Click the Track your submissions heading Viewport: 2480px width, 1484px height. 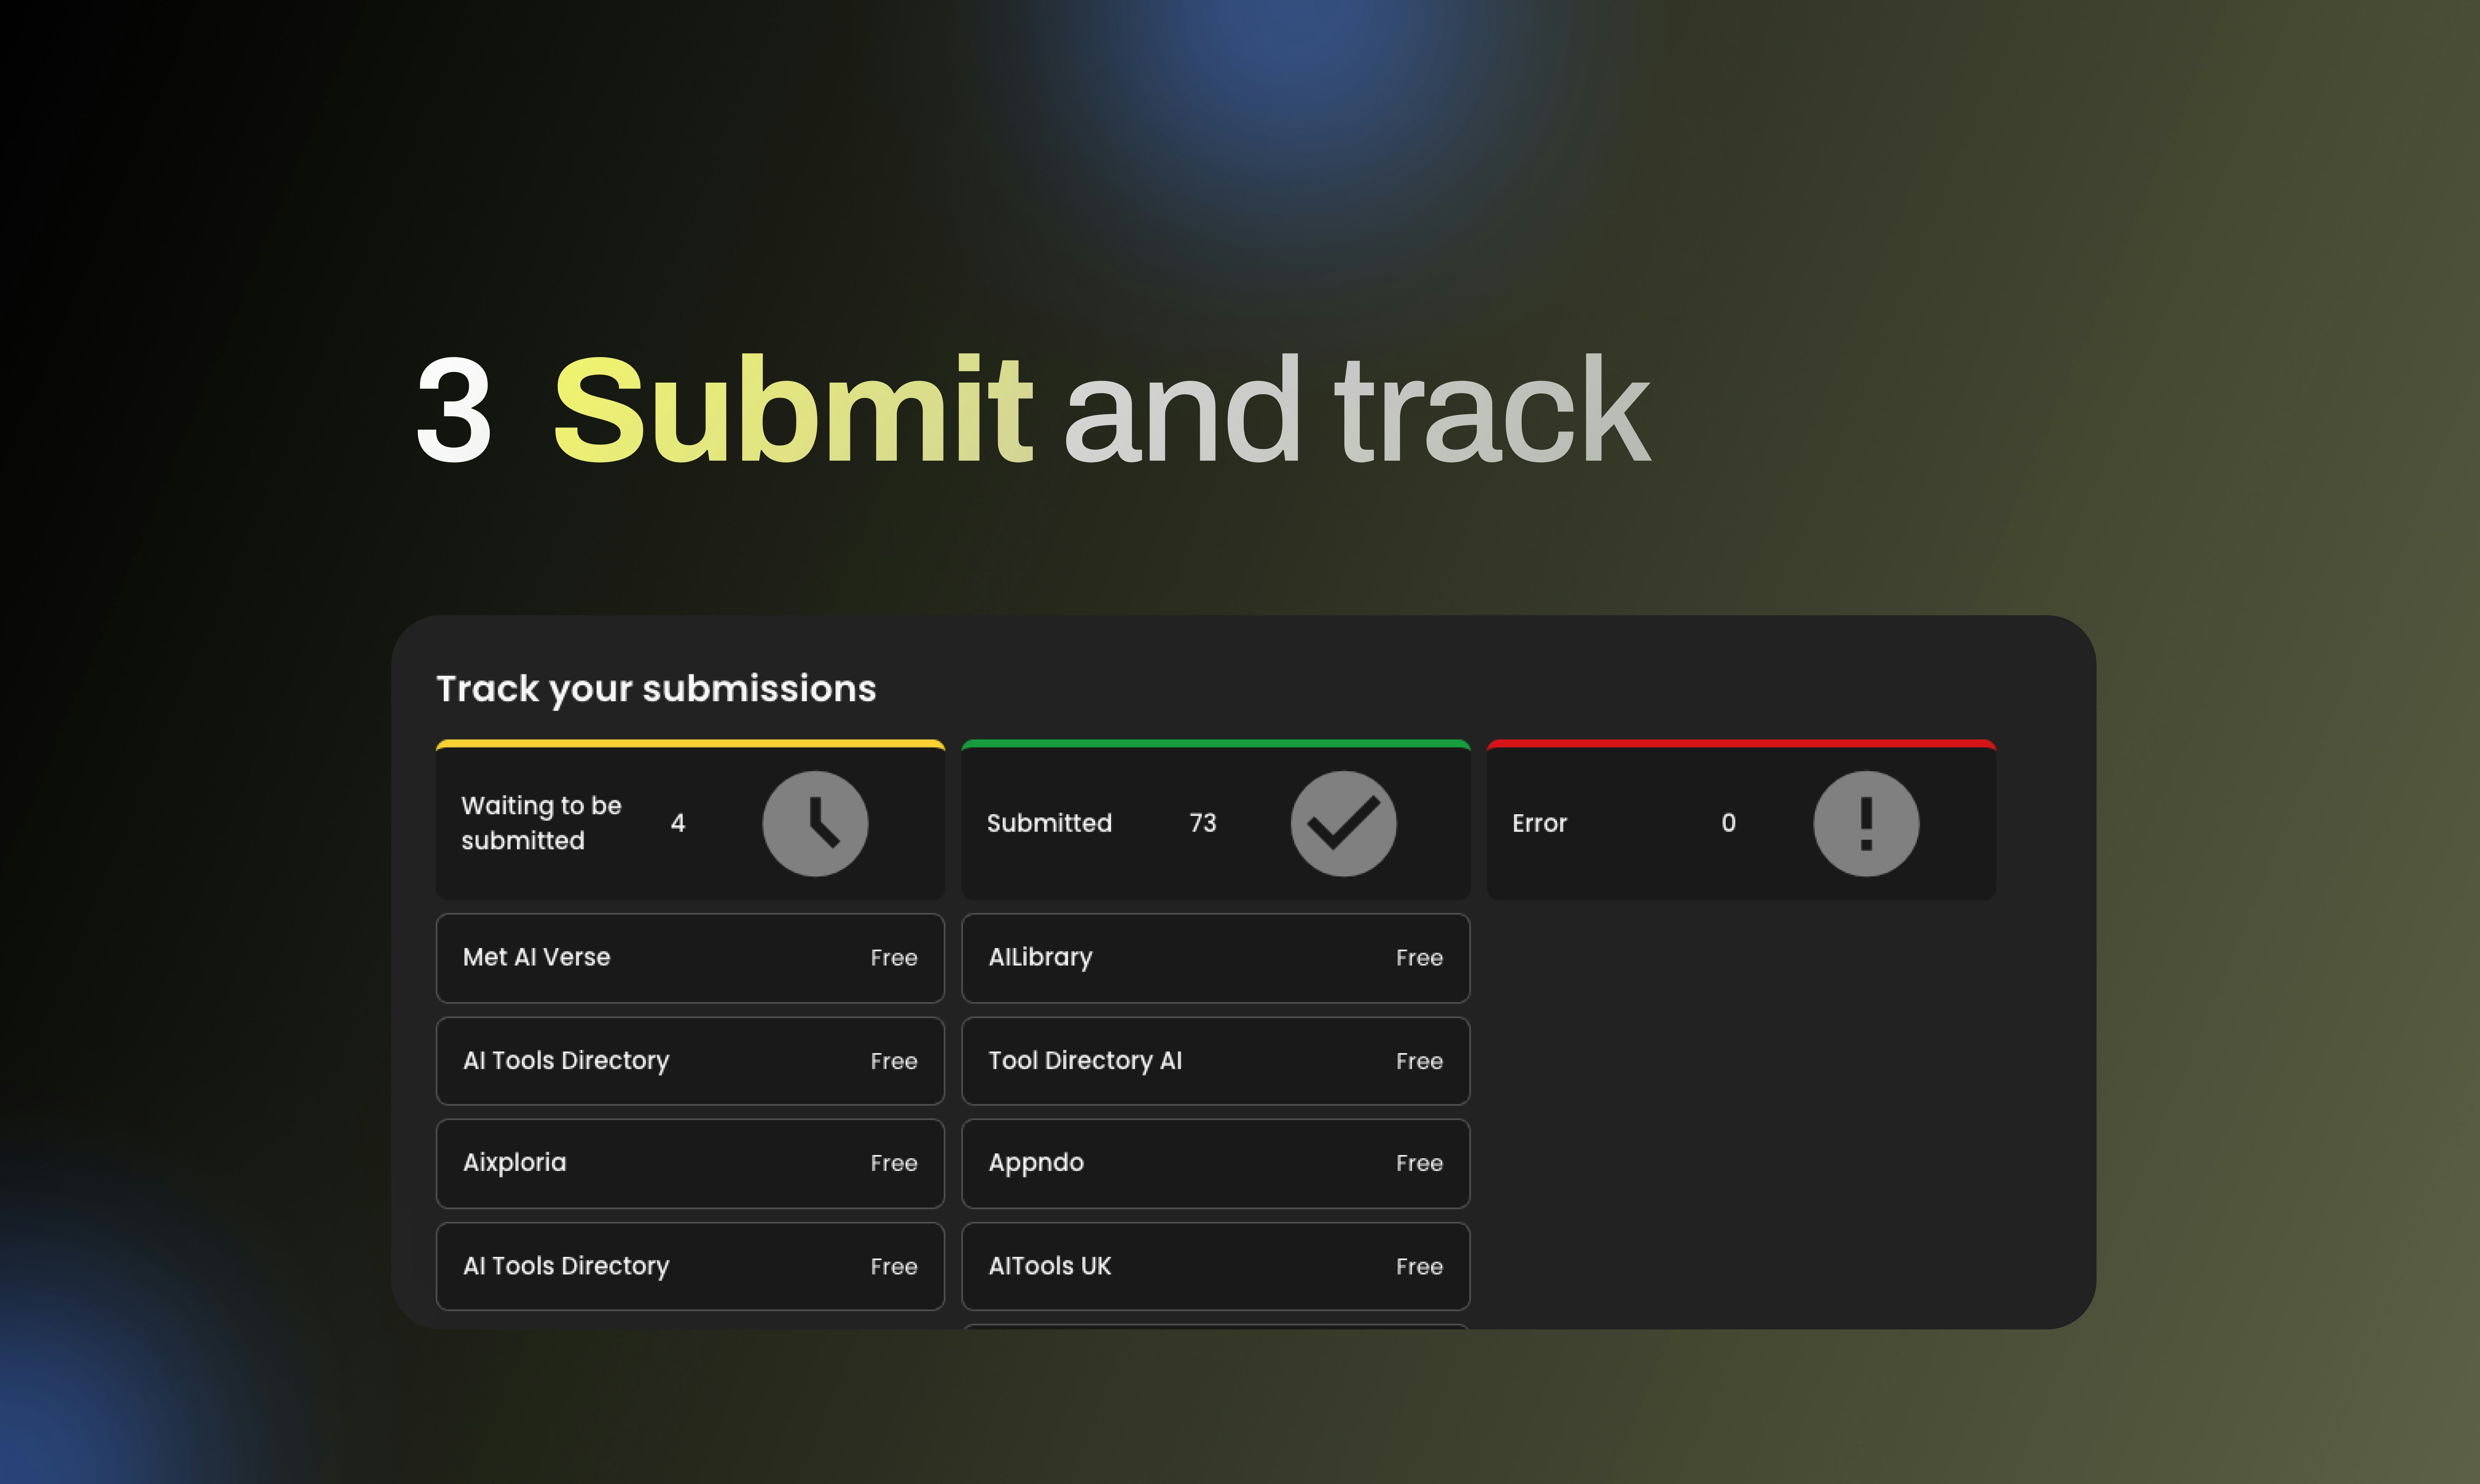point(656,689)
